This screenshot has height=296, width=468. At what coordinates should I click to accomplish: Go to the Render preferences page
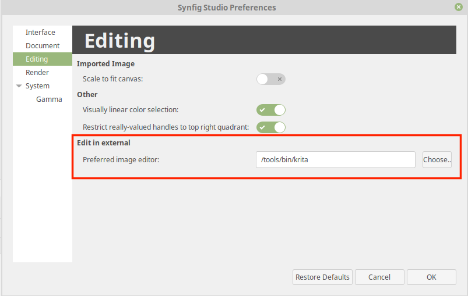pos(37,72)
